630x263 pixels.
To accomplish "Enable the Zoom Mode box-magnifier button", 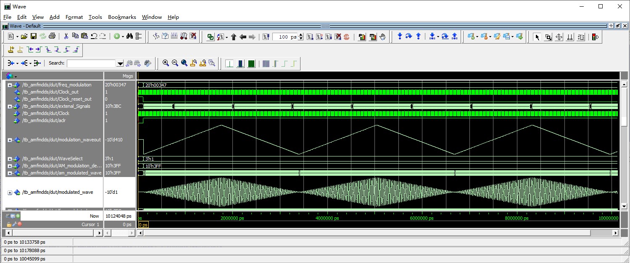I will [x=548, y=37].
